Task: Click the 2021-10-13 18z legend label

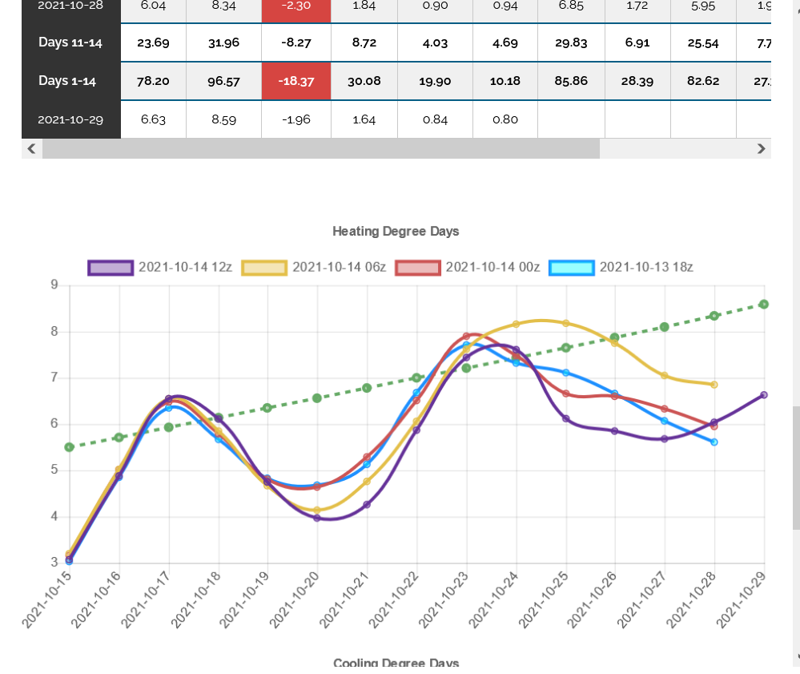Action: [x=646, y=267]
